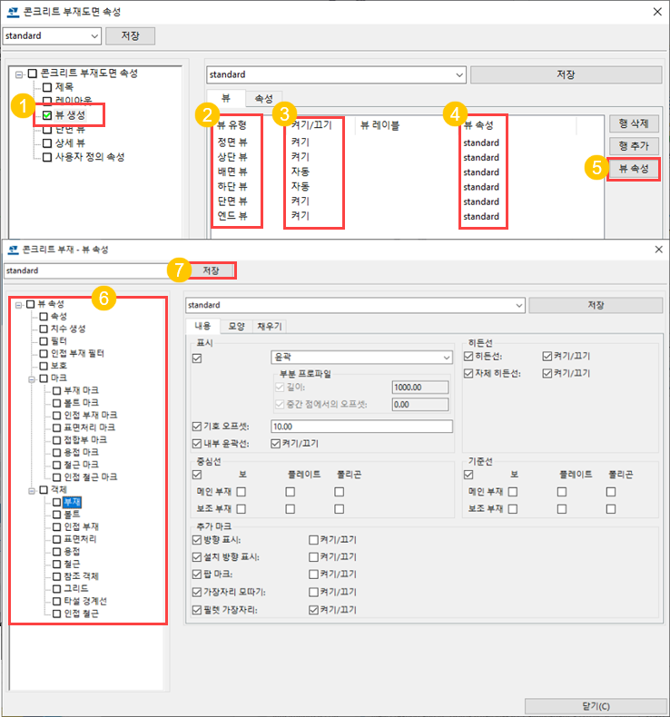Select 치수 생성 in the tree
670x717 pixels.
click(68, 329)
